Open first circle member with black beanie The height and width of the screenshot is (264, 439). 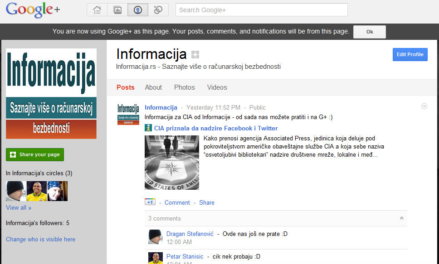(16, 191)
